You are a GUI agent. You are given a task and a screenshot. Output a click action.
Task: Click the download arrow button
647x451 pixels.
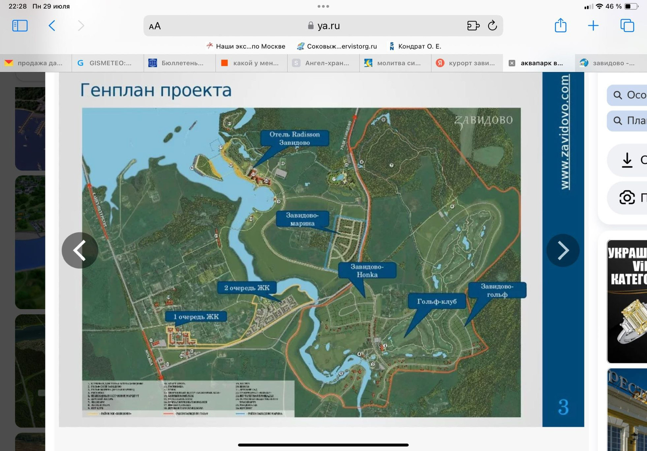click(x=627, y=160)
